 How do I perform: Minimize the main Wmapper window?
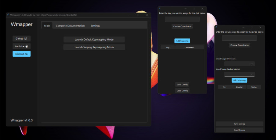tap(130, 15)
